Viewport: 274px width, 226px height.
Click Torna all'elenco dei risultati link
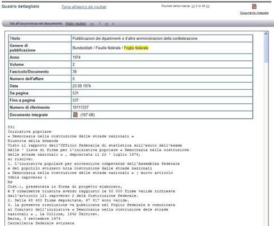pyautogui.click(x=84, y=7)
